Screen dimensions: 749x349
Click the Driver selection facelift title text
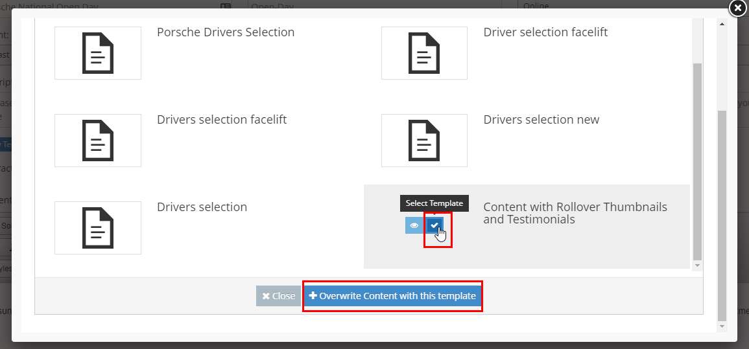545,32
